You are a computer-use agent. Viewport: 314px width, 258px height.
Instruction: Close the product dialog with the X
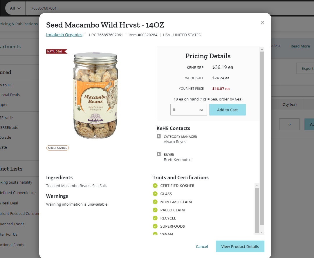[x=263, y=22]
